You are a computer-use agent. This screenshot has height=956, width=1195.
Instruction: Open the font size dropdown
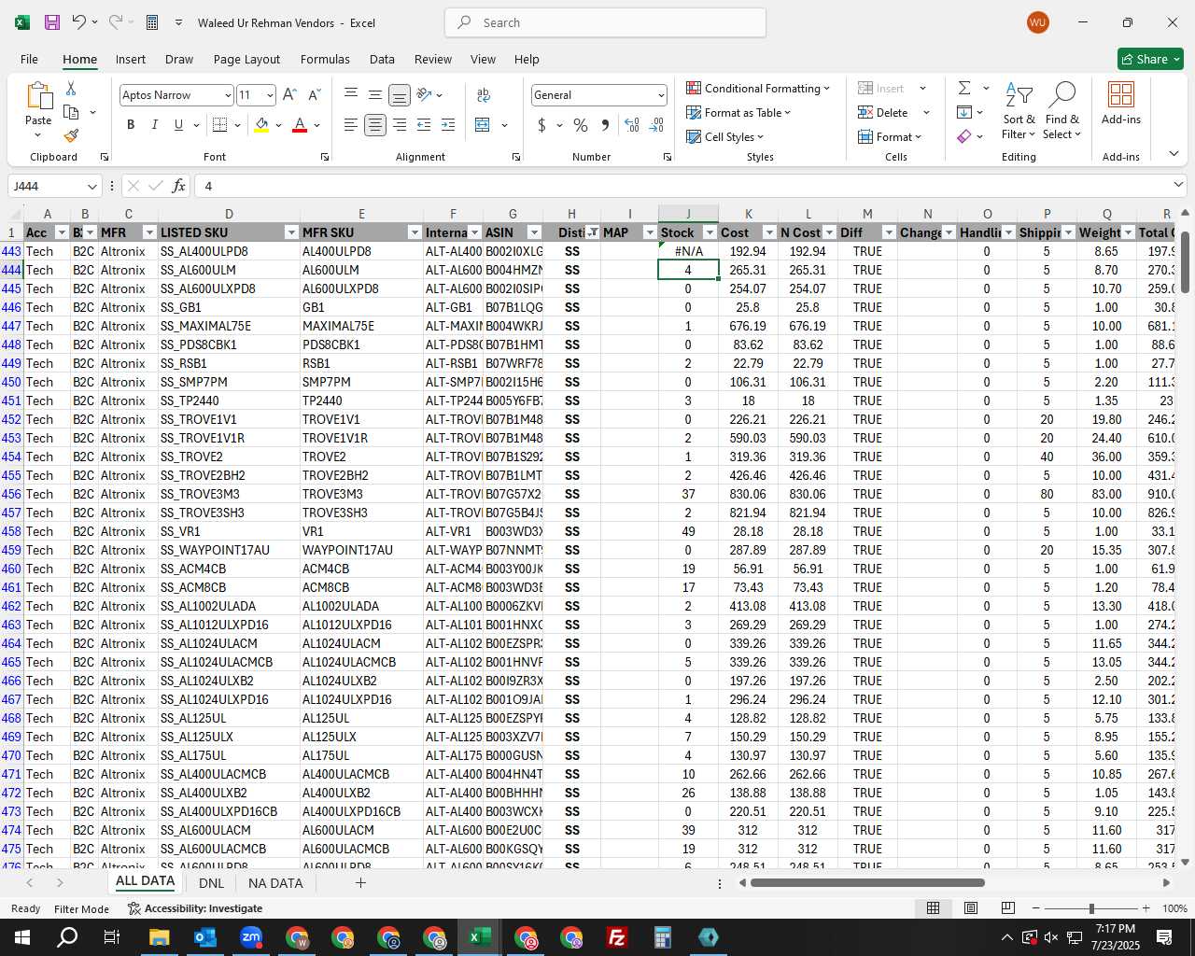point(270,95)
